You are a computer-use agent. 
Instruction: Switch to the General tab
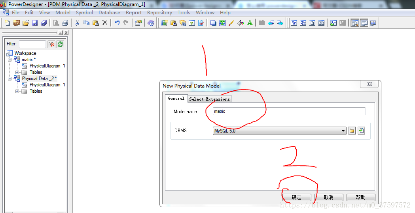pos(176,98)
